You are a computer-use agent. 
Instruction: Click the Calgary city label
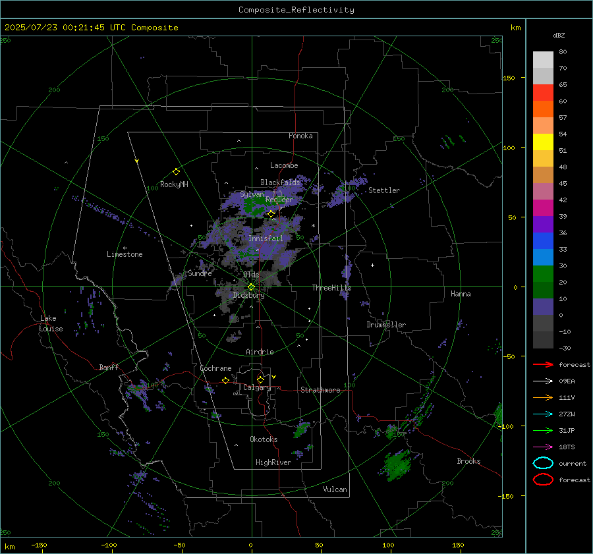[257, 387]
